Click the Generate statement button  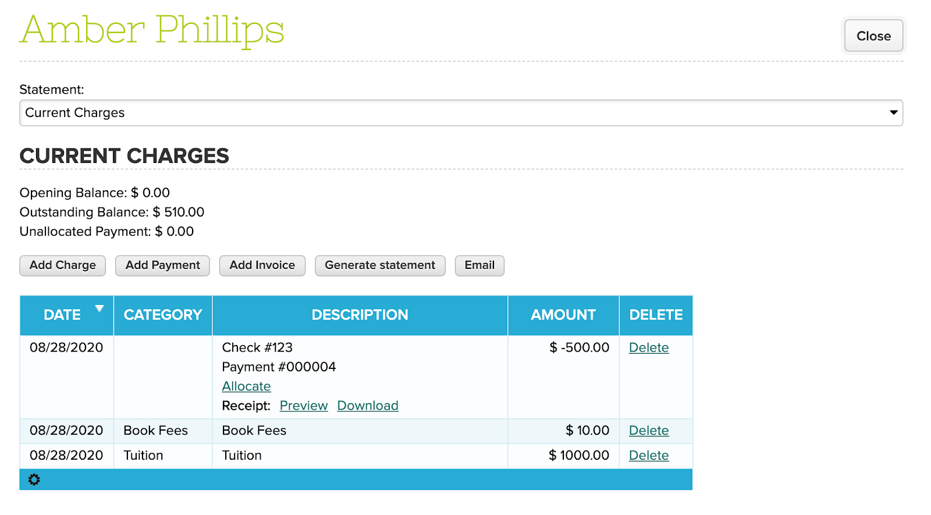coord(380,265)
